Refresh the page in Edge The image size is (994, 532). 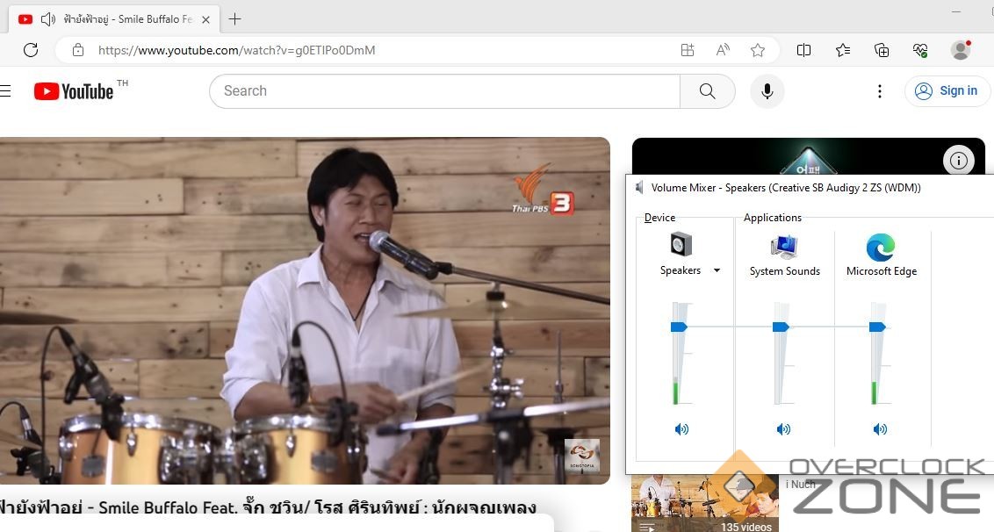point(31,50)
